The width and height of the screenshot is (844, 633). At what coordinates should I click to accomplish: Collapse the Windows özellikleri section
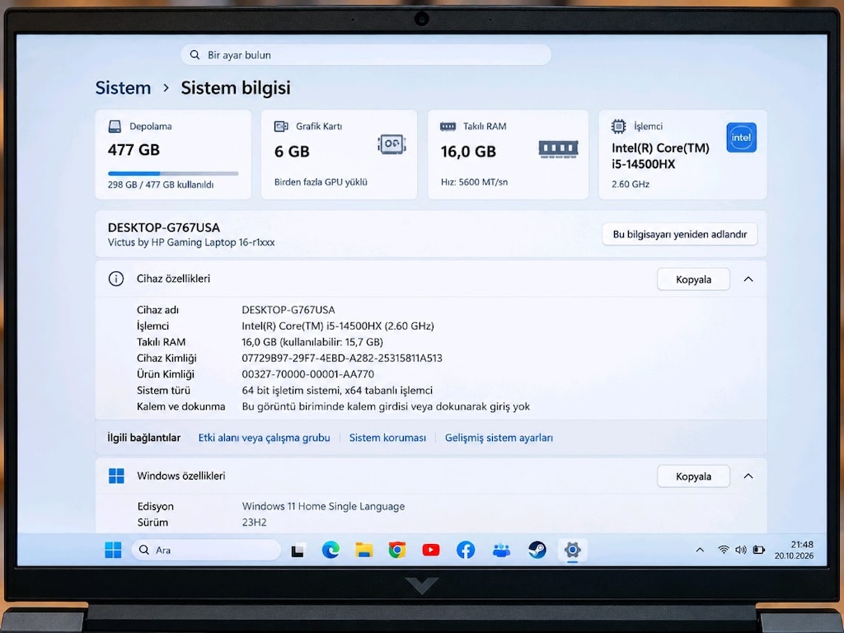(748, 476)
